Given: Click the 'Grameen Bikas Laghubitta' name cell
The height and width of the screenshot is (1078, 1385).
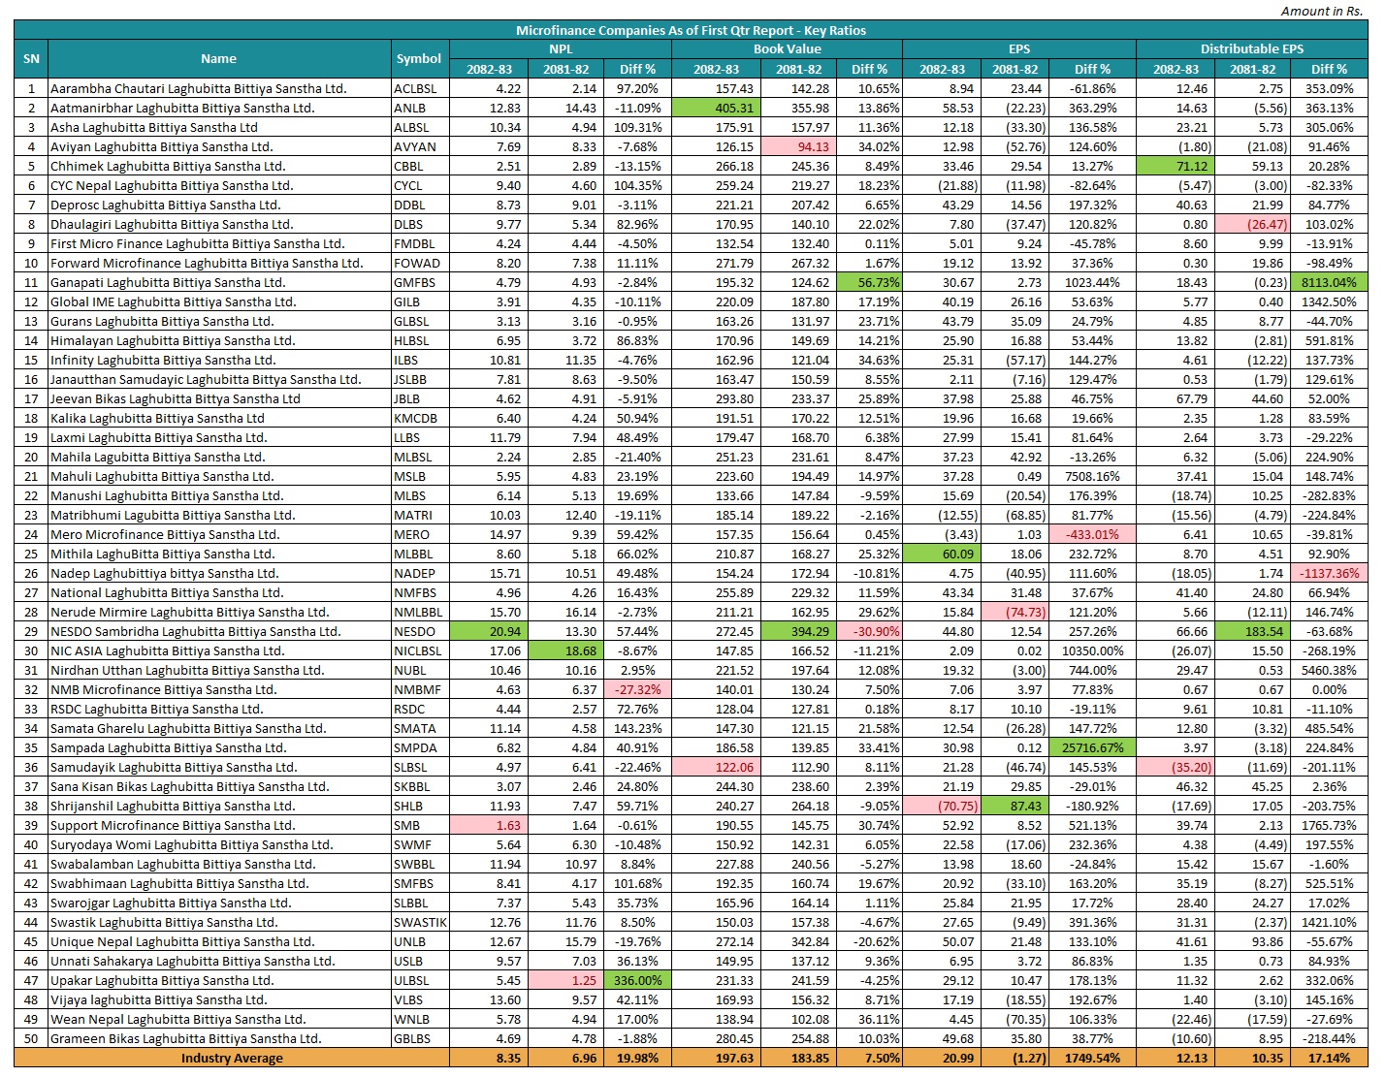Looking at the screenshot, I should click(186, 1038).
